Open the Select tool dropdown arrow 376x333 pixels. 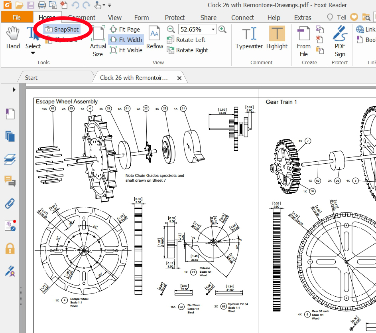point(33,53)
